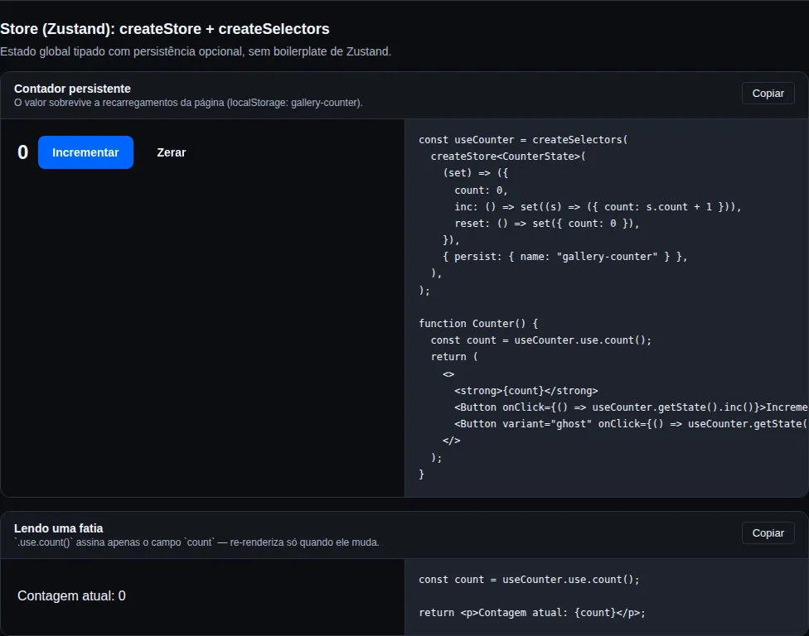Click code line "function Counter() {"
The image size is (809, 636).
click(478, 323)
